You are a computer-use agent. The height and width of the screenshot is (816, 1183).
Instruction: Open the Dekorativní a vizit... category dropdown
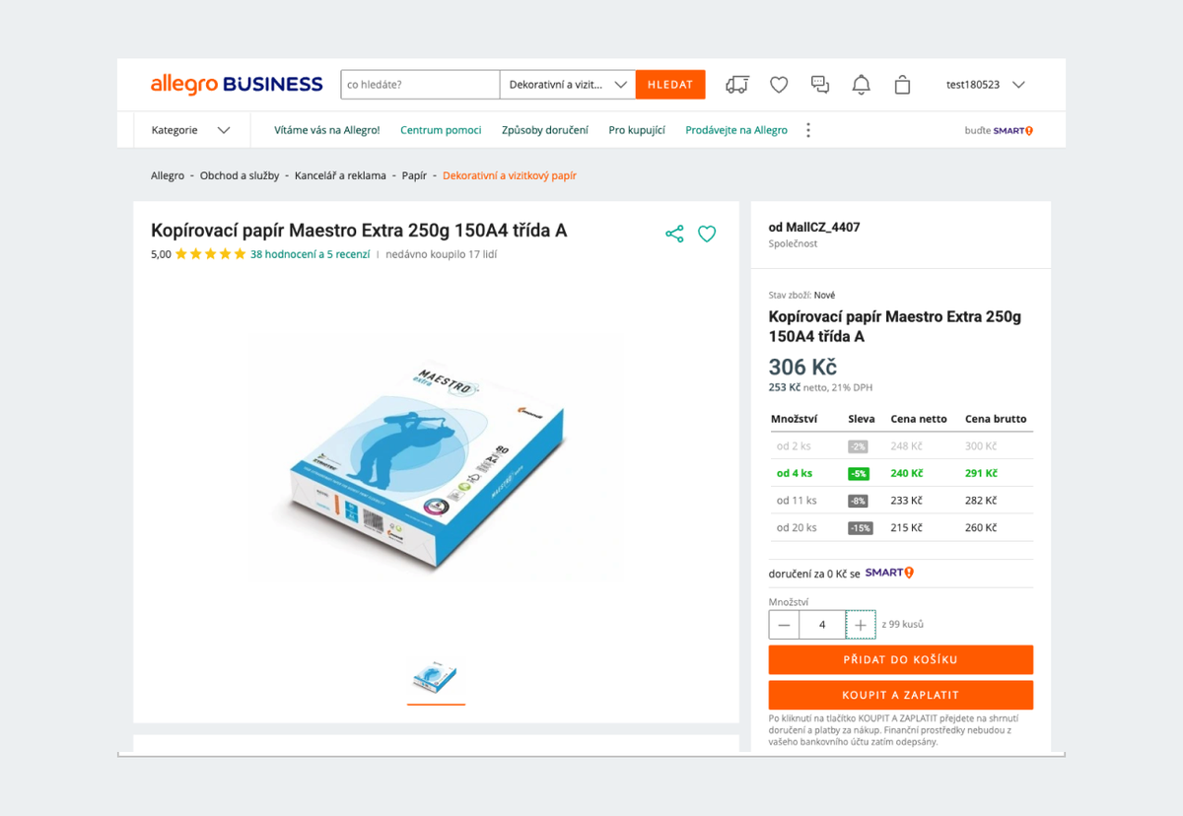[568, 85]
